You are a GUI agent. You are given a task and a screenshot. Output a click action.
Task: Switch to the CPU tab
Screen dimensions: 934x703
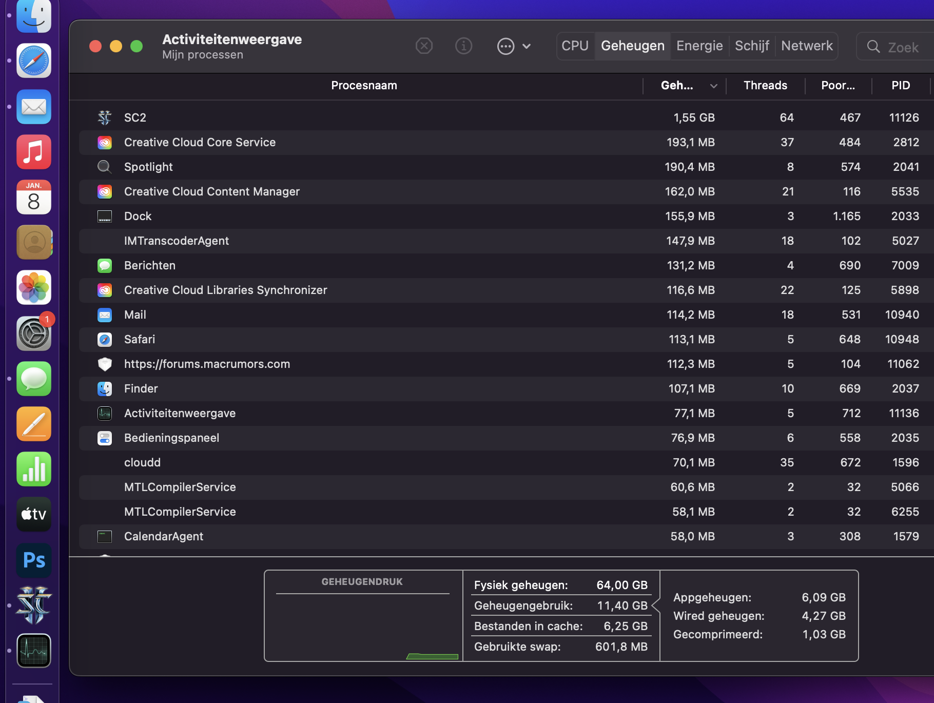[575, 46]
